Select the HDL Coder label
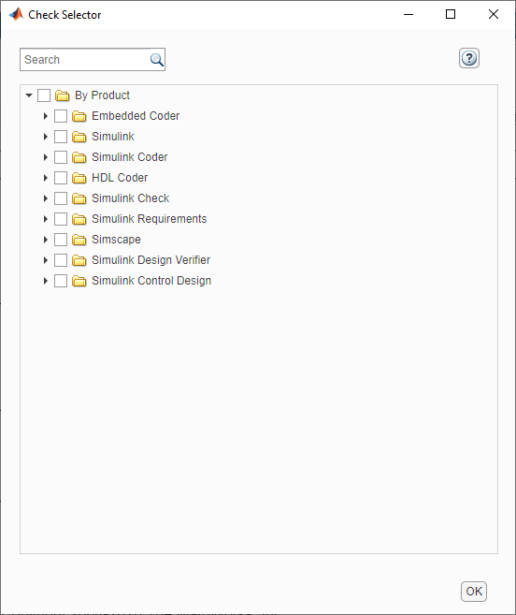Screen dimensions: 516x615 (120, 178)
